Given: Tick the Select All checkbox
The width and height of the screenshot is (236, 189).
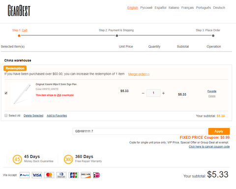Looking at the screenshot, I should tap(6, 116).
